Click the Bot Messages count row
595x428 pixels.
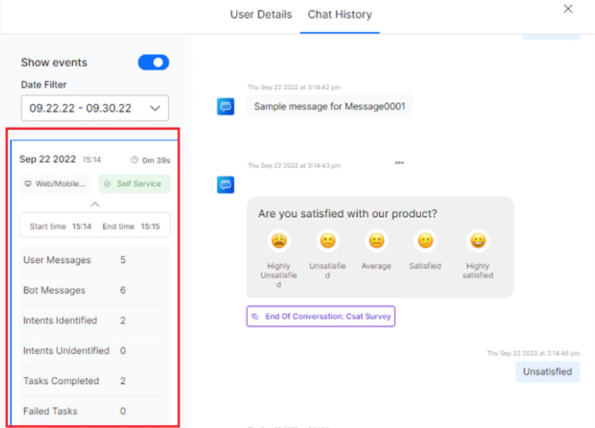point(95,290)
